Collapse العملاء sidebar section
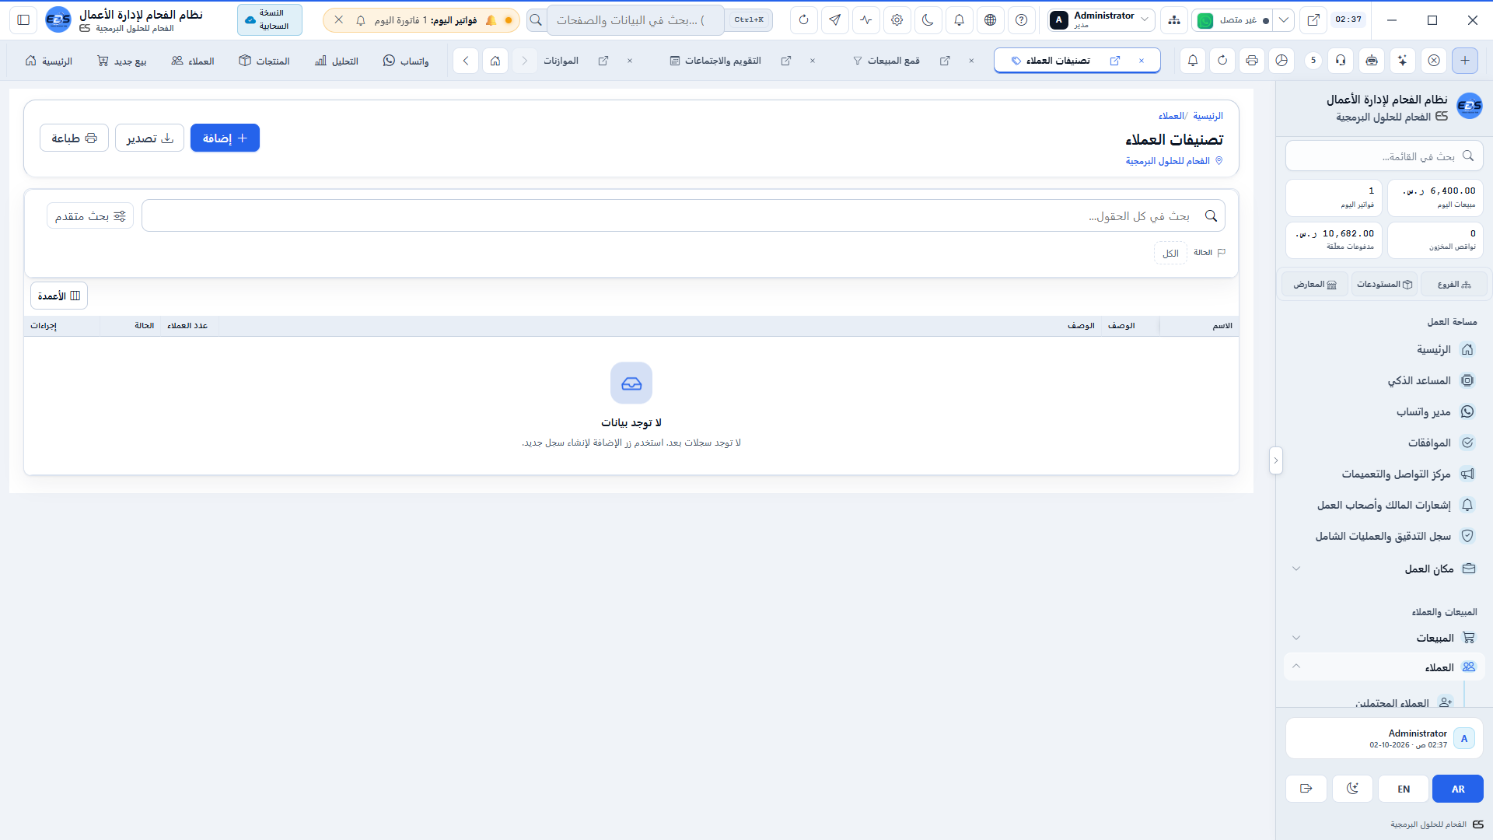The image size is (1493, 840). [1384, 667]
